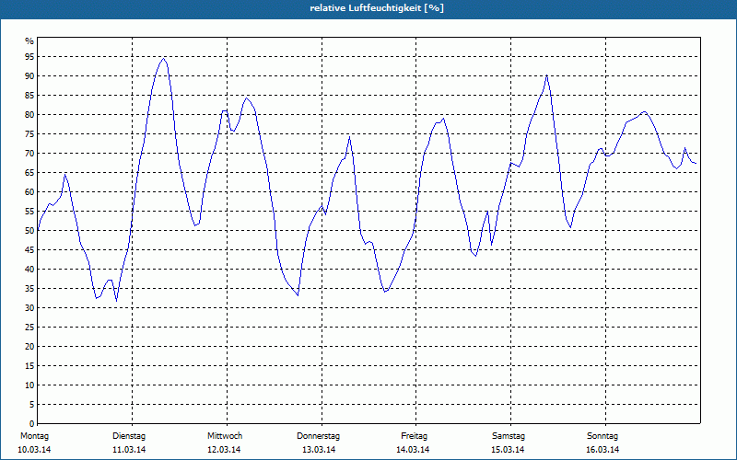Click the chart title "relative Luftfeuchtigkeit [%]"
The height and width of the screenshot is (460, 737).
pos(377,8)
